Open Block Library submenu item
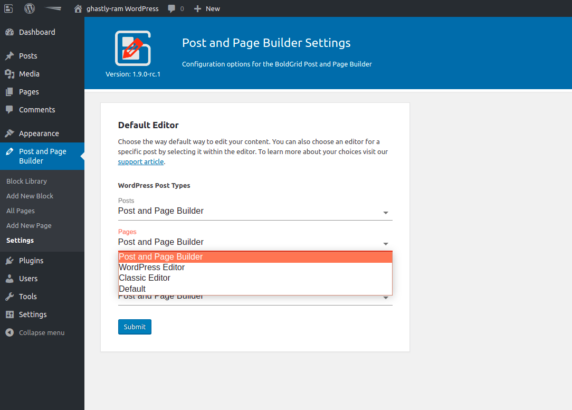 (x=26, y=182)
